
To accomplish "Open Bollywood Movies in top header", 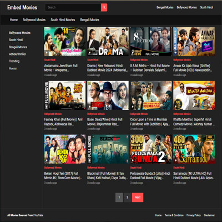I will pyautogui.click(x=186, y=7).
